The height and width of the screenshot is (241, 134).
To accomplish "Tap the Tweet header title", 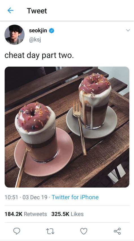I will [37, 11].
